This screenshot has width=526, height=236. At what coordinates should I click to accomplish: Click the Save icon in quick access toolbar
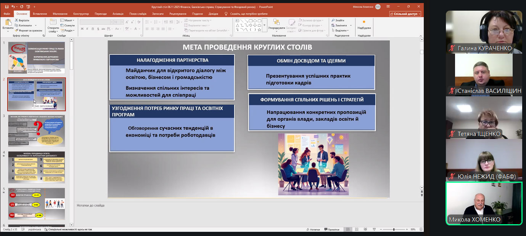(x=7, y=6)
